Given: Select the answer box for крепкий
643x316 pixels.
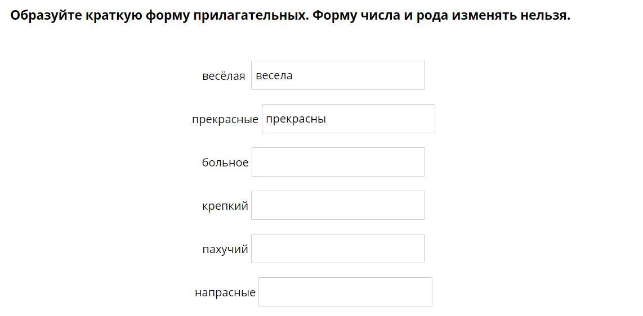Looking at the screenshot, I should [x=338, y=205].
